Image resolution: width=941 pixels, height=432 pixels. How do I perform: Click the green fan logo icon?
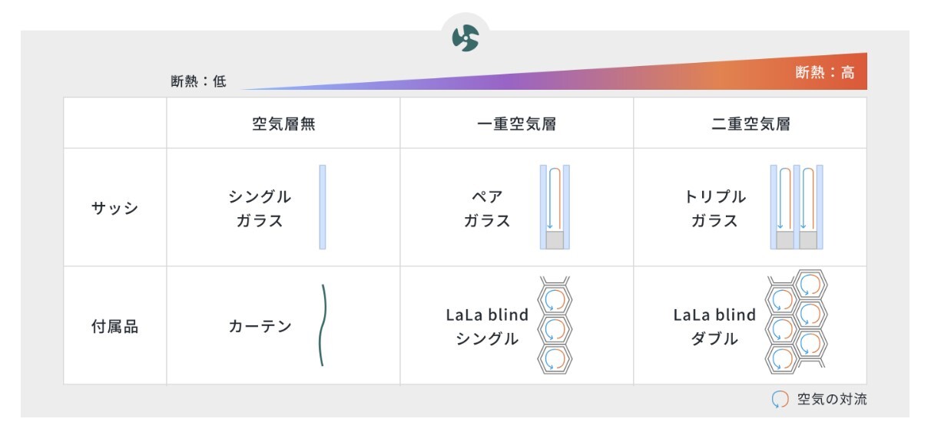(x=466, y=38)
